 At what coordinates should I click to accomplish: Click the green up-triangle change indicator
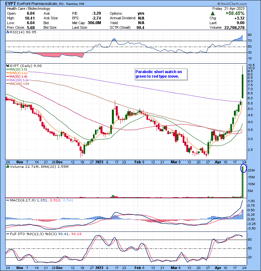click(213, 13)
